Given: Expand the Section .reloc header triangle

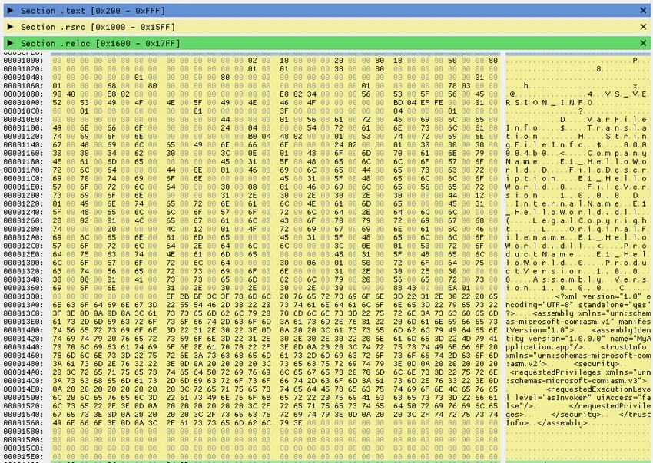Looking at the screenshot, I should click(x=11, y=43).
